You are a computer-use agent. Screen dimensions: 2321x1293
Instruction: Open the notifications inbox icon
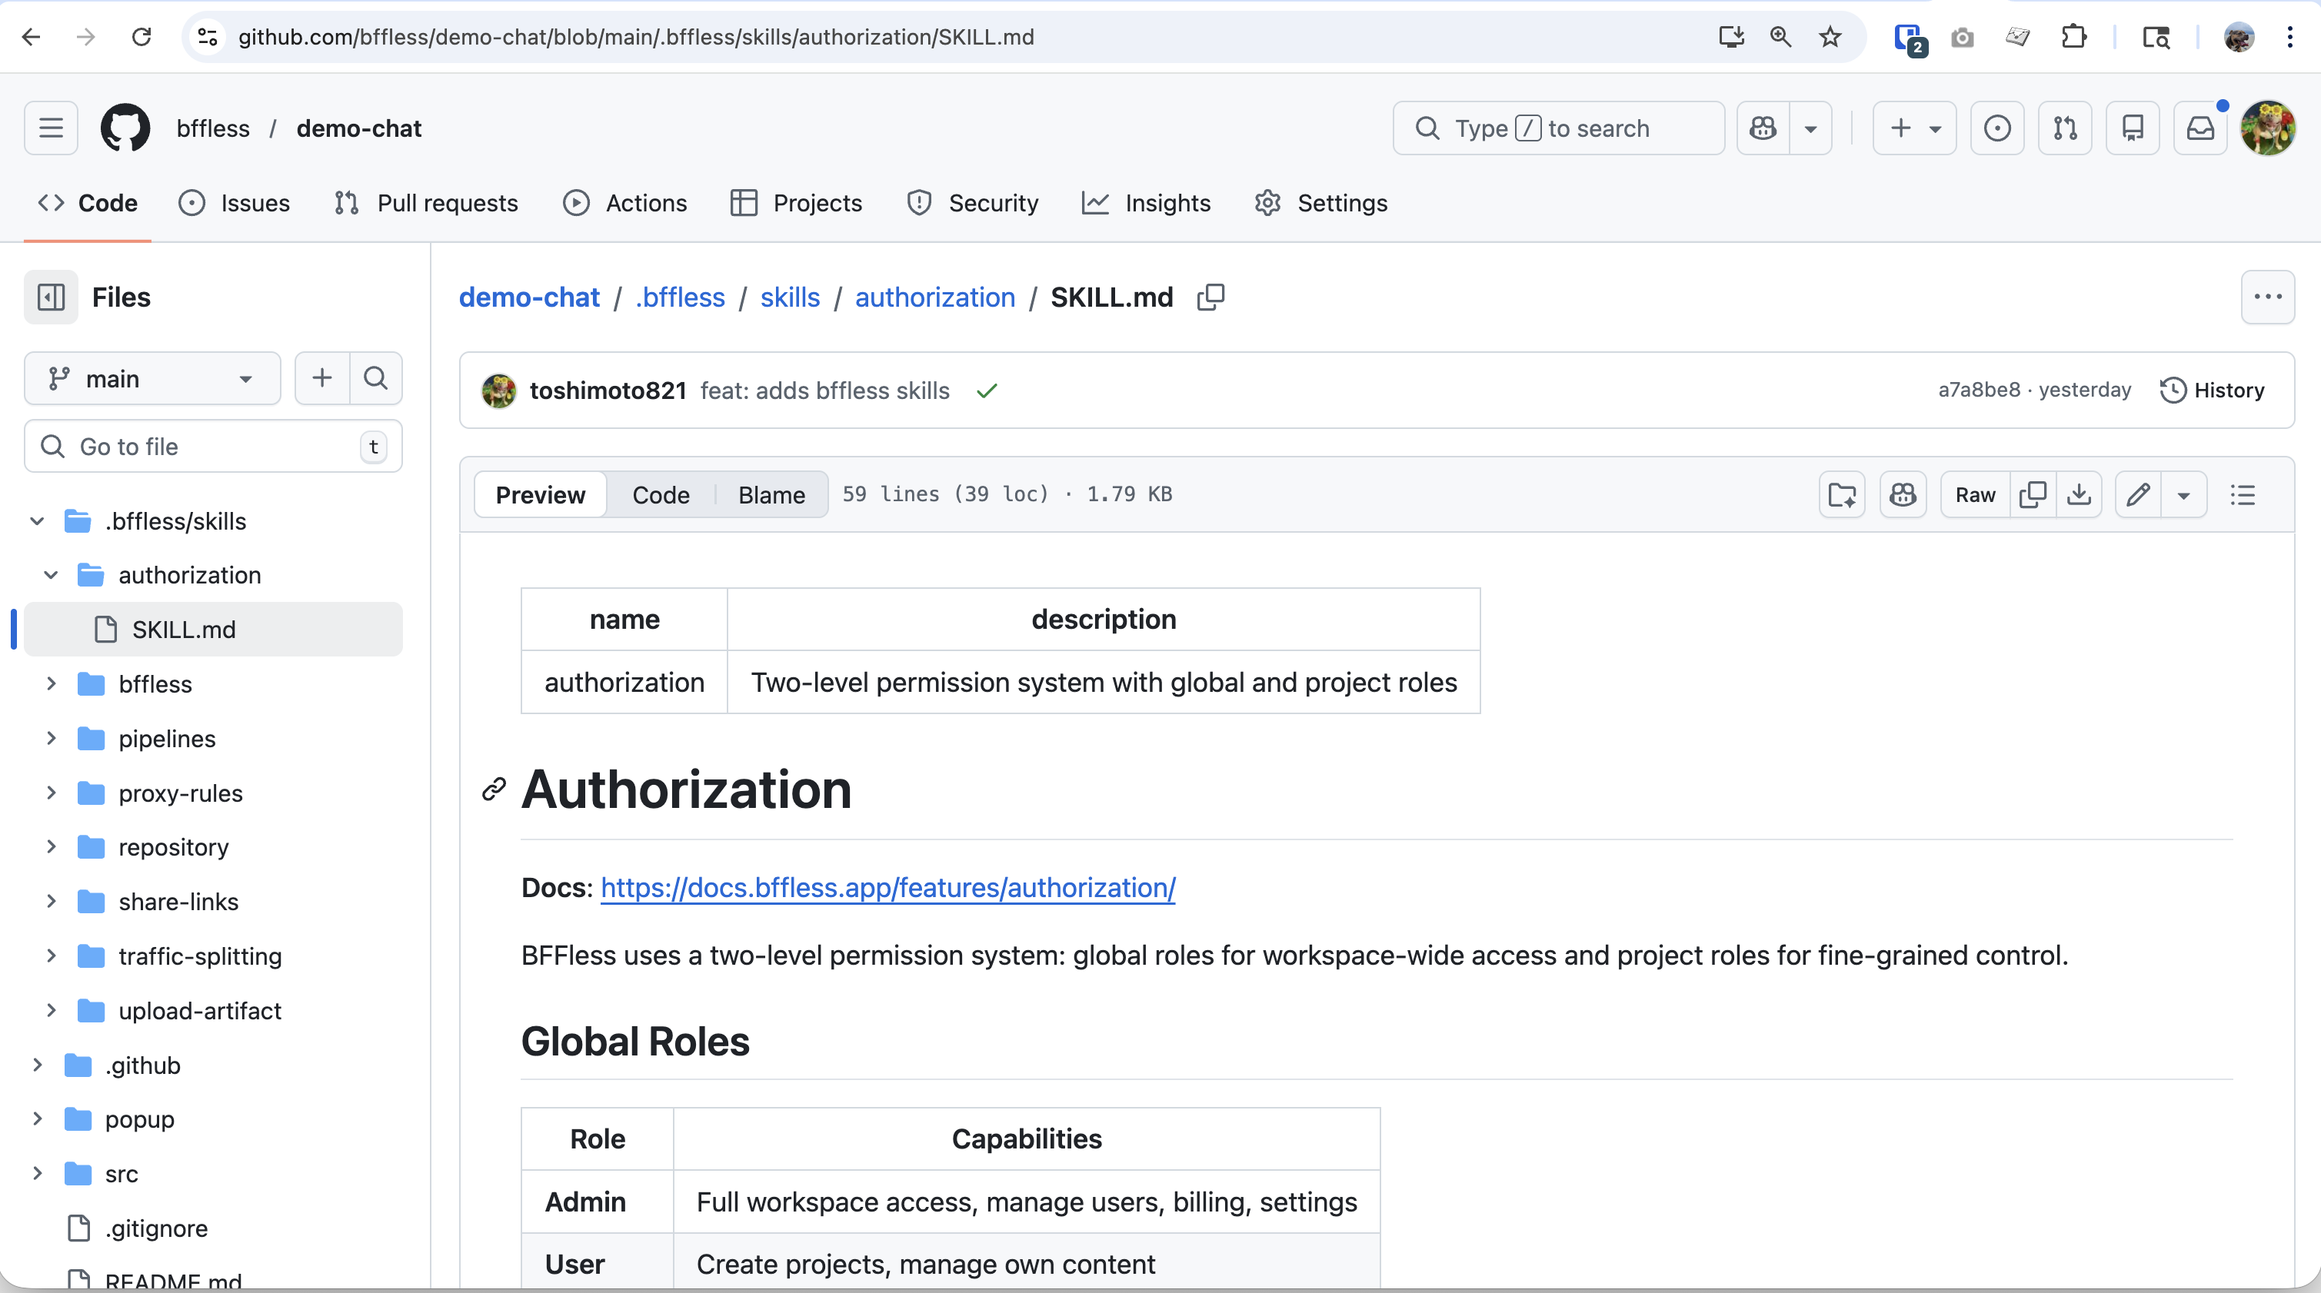pyautogui.click(x=2200, y=128)
